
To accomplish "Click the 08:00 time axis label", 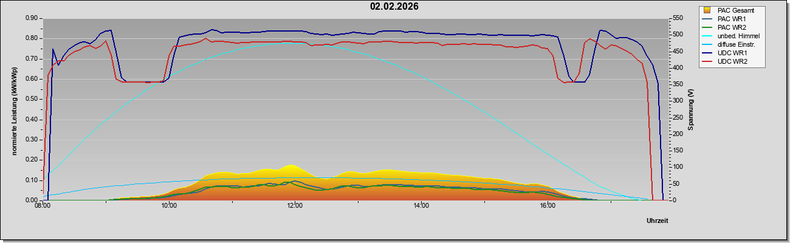I will [43, 206].
